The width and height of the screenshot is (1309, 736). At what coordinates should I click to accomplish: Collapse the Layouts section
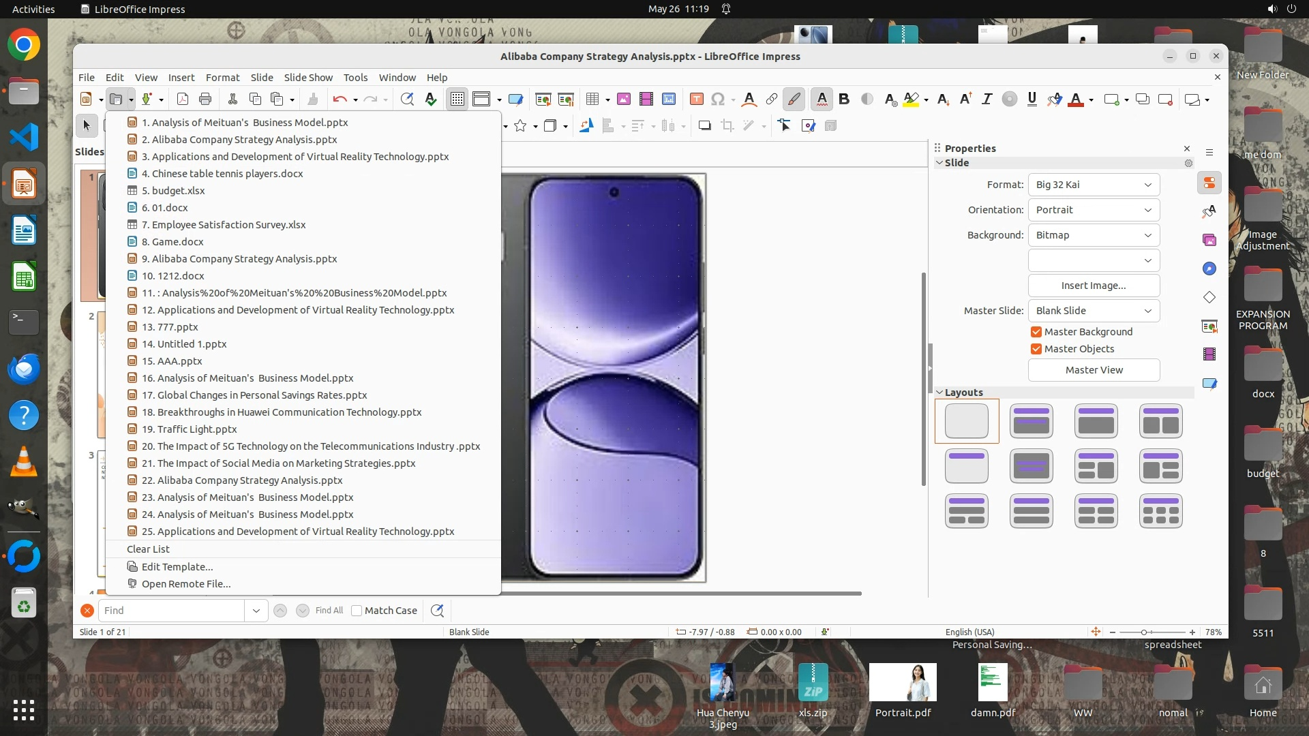939,393
